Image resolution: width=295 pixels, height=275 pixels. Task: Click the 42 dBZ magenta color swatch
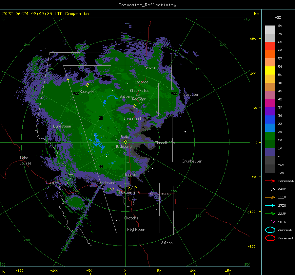(x=270, y=103)
